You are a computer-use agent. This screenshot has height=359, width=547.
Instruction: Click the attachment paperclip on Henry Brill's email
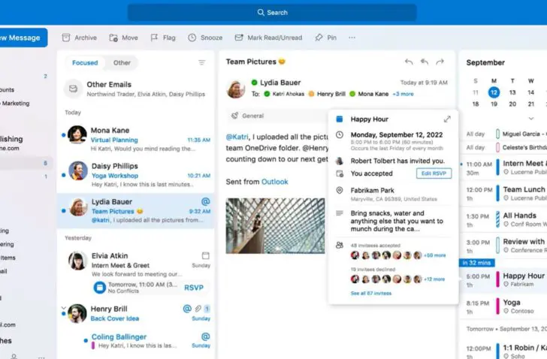pos(198,309)
